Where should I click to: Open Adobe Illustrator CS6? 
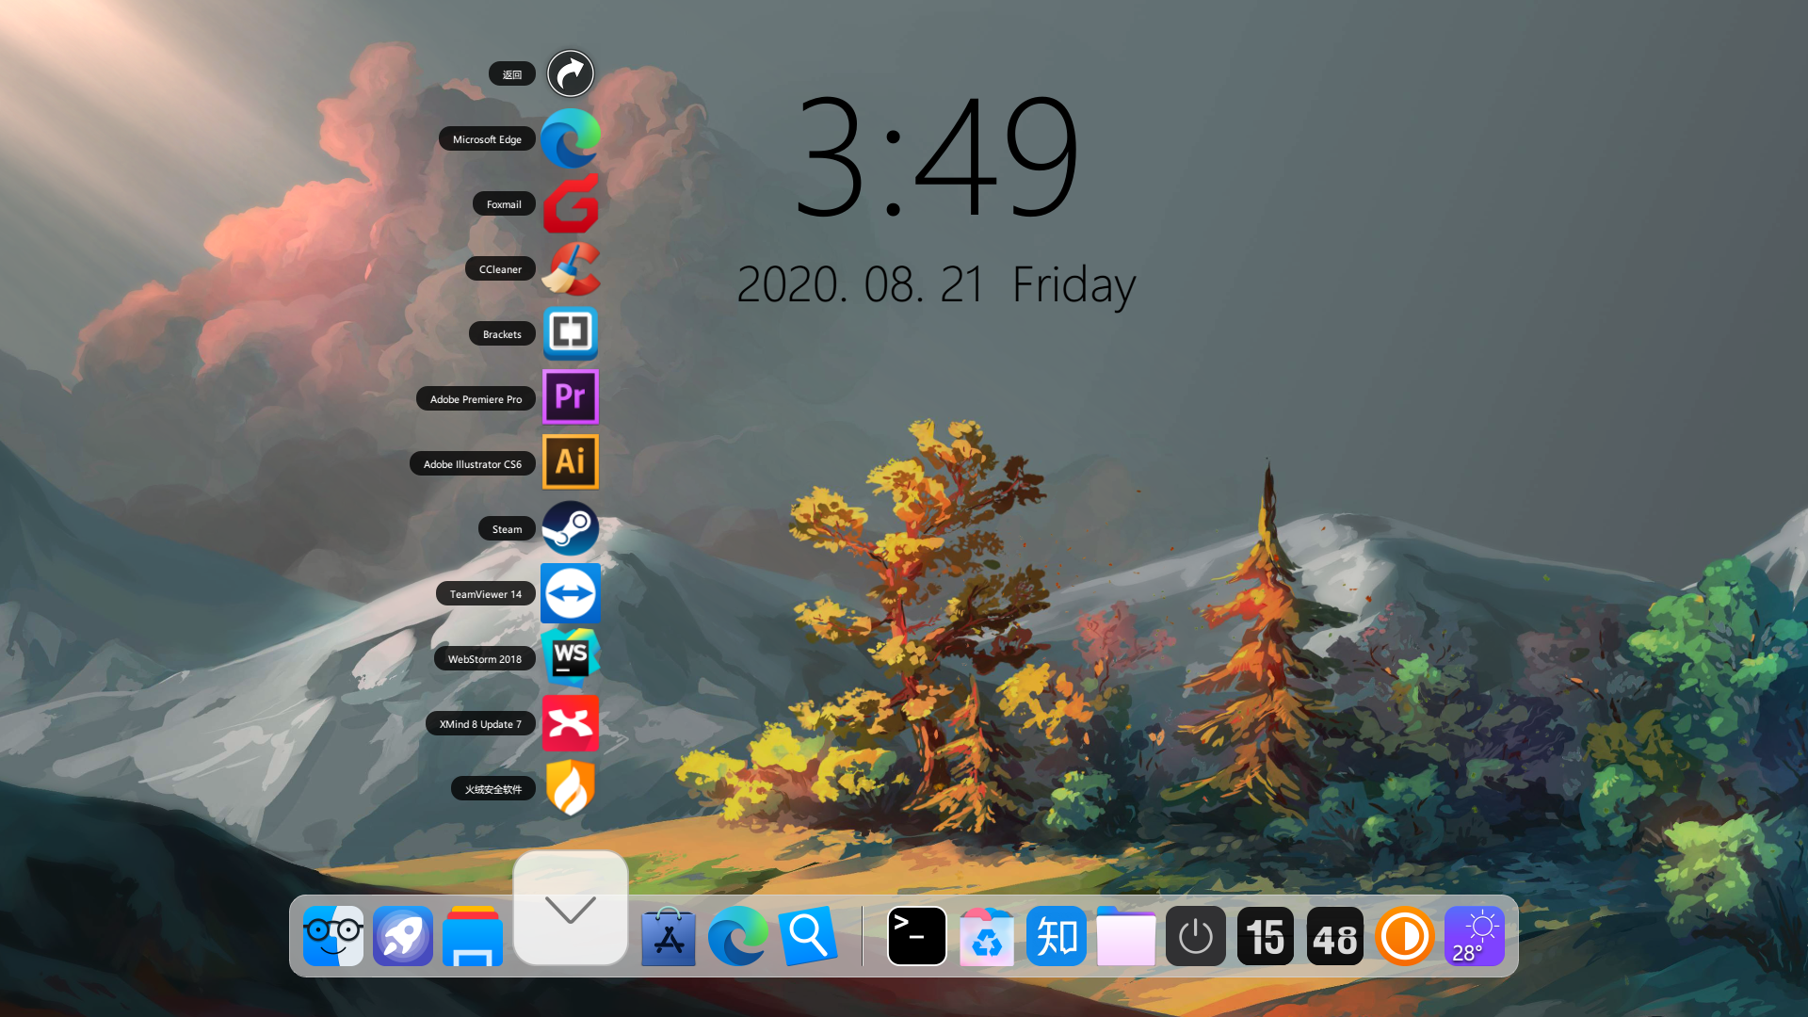(x=570, y=462)
